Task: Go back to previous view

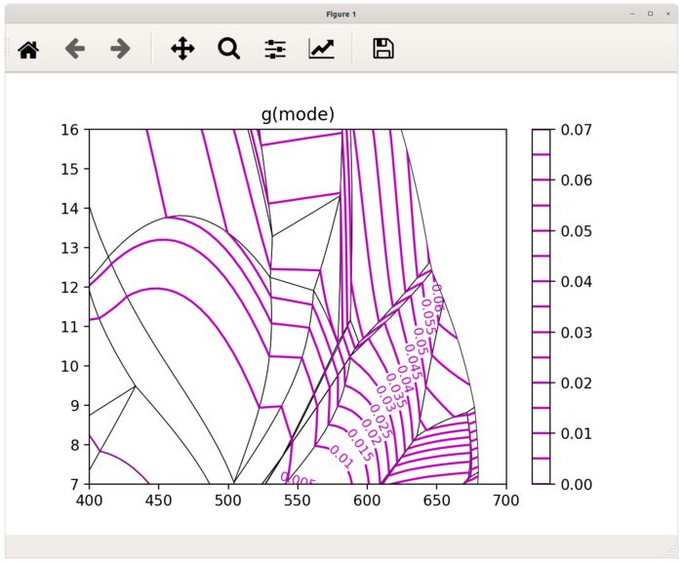Action: pos(74,49)
